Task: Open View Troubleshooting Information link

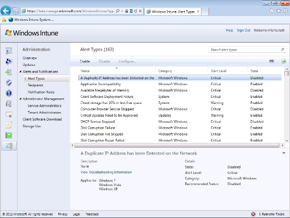Action: tap(106, 172)
